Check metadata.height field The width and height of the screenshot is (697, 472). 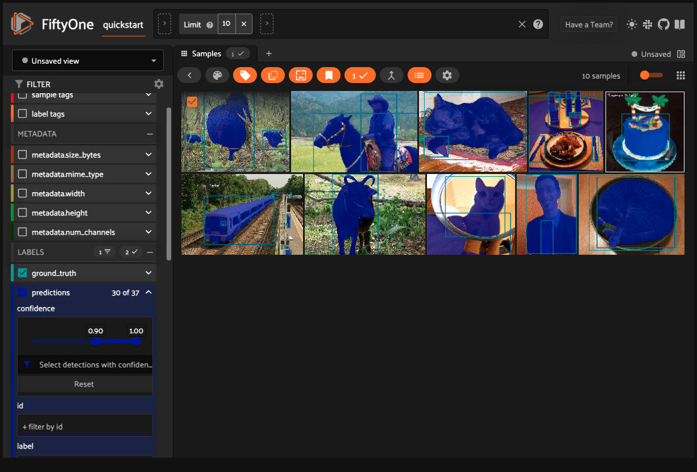[23, 213]
